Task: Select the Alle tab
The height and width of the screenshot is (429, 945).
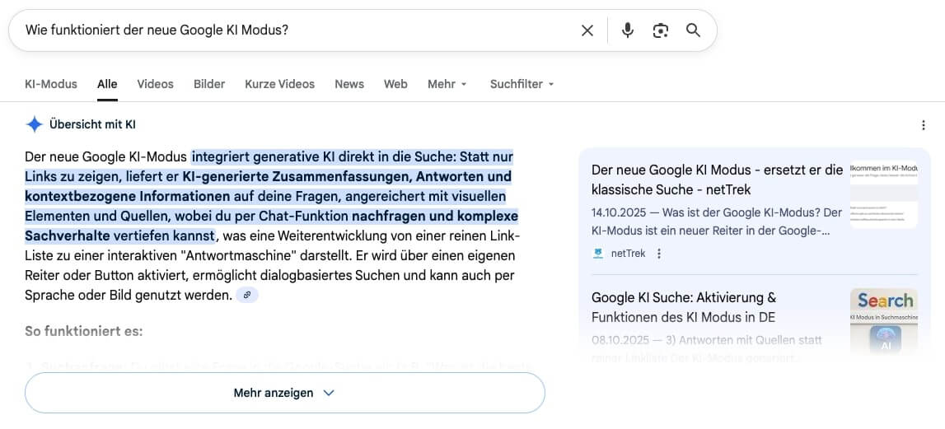Action: coord(107,84)
